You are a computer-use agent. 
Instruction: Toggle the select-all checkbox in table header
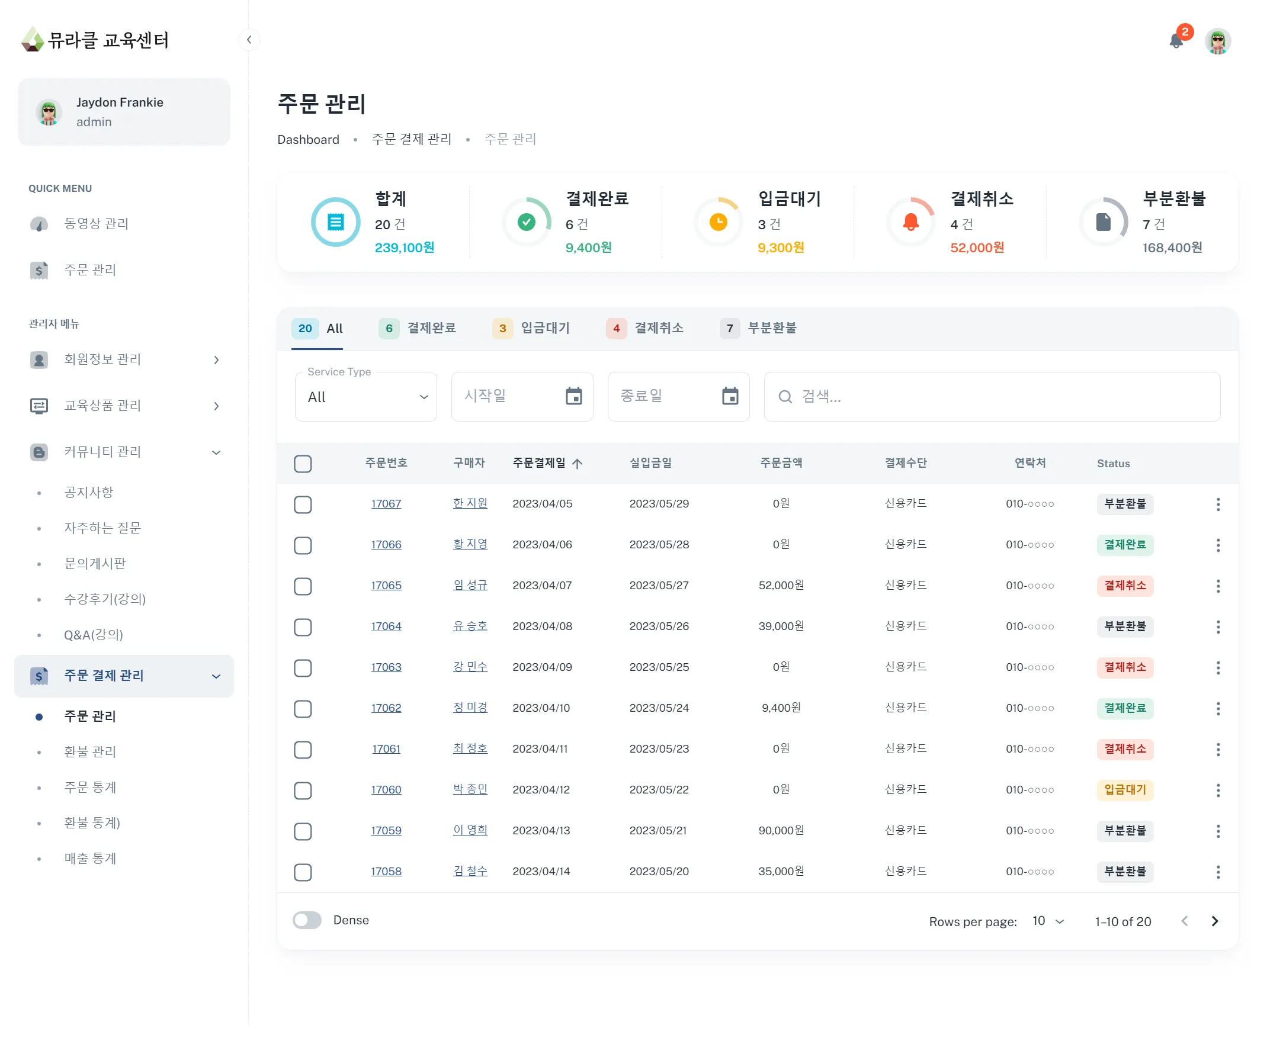tap(303, 464)
